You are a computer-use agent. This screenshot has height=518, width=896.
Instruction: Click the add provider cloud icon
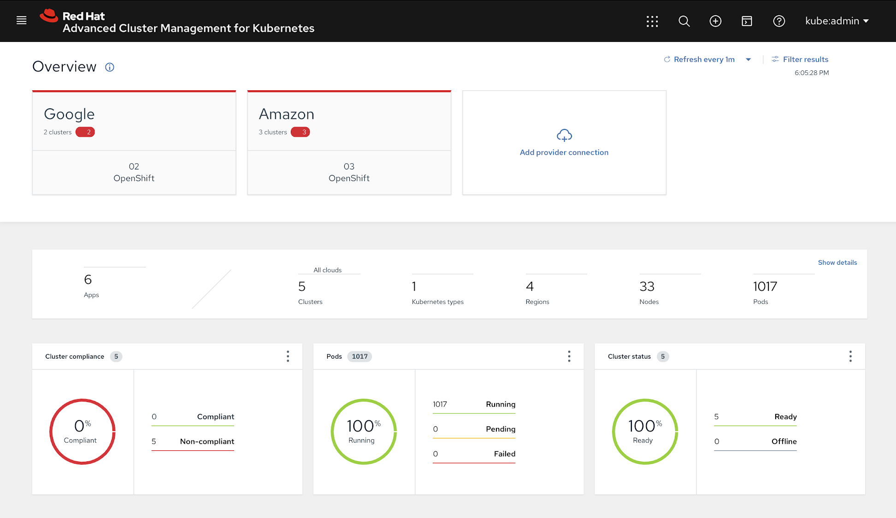point(564,135)
